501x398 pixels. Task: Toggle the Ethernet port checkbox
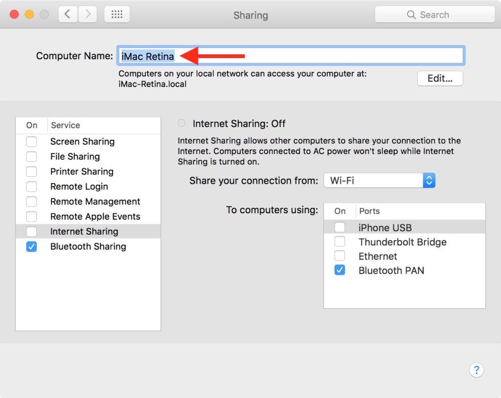point(340,256)
